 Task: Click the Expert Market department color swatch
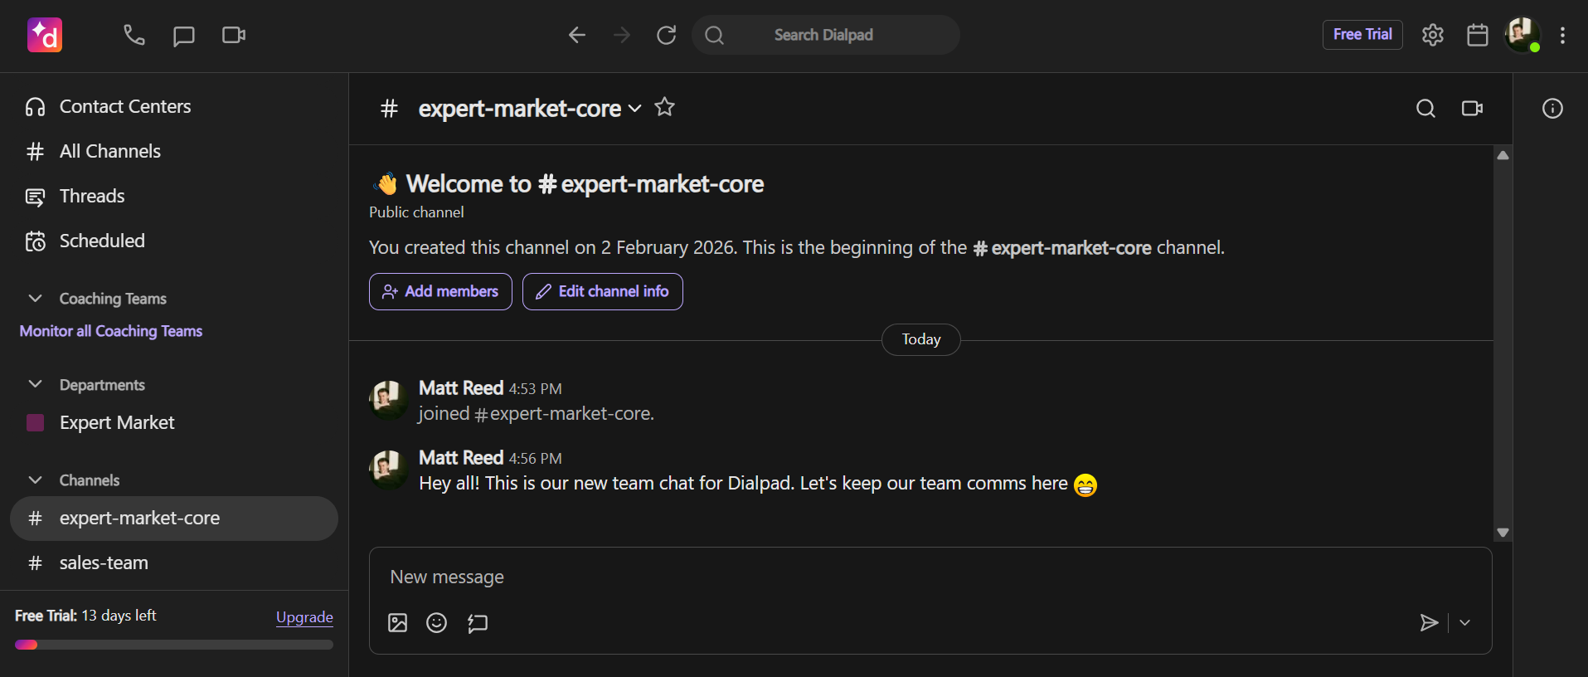coord(36,423)
